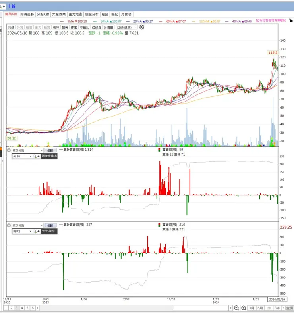Zoom out with the minus magnifier icon
This screenshot has height=313, width=294.
click(x=236, y=308)
